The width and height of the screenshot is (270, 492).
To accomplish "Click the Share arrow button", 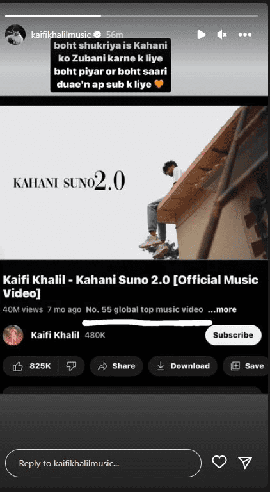I will pos(116,366).
